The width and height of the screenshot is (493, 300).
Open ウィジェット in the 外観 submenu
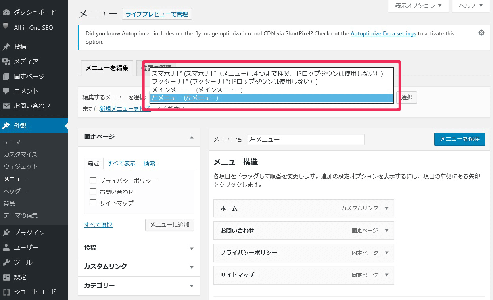click(x=20, y=167)
